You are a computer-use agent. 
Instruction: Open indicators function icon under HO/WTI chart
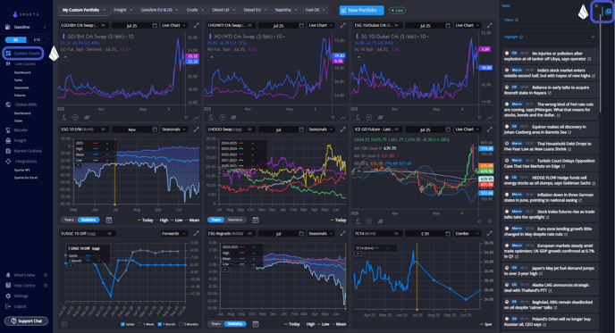point(211,117)
